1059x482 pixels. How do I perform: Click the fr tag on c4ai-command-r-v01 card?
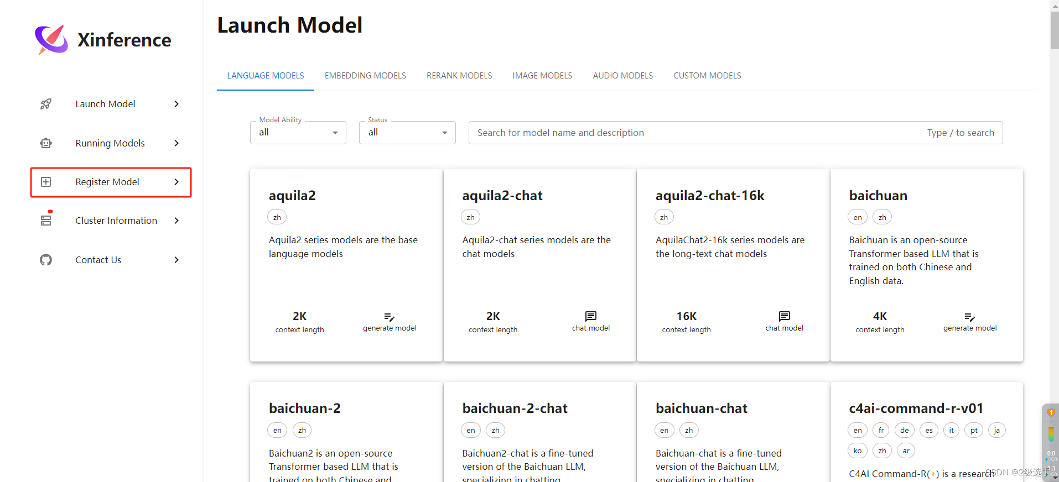tap(881, 430)
